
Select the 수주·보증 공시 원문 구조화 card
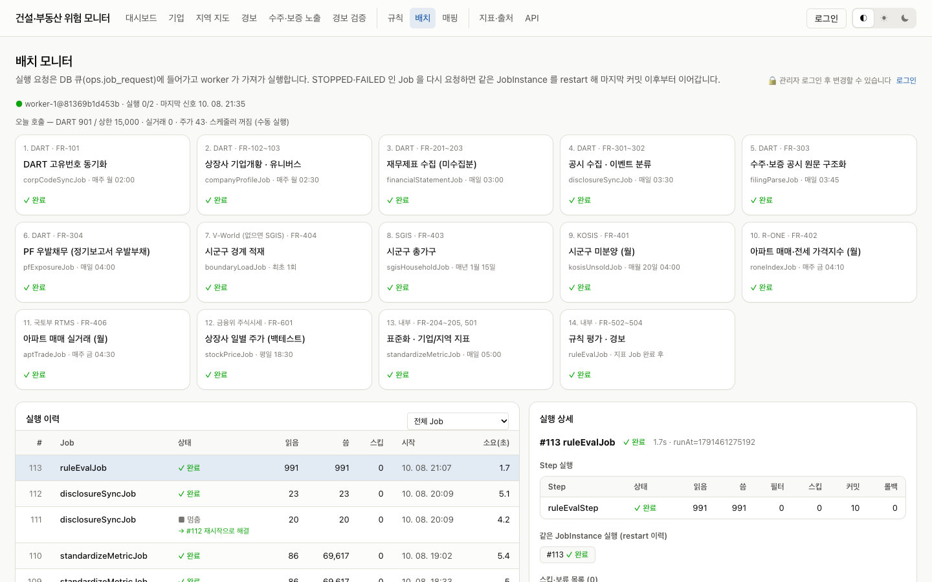[829, 175]
